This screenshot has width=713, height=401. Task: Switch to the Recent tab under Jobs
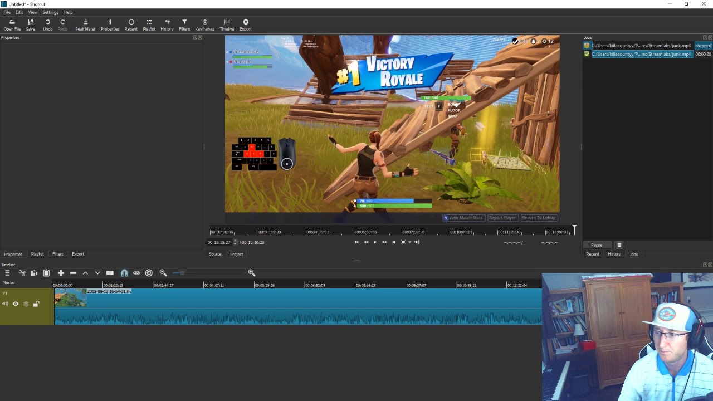(593, 254)
